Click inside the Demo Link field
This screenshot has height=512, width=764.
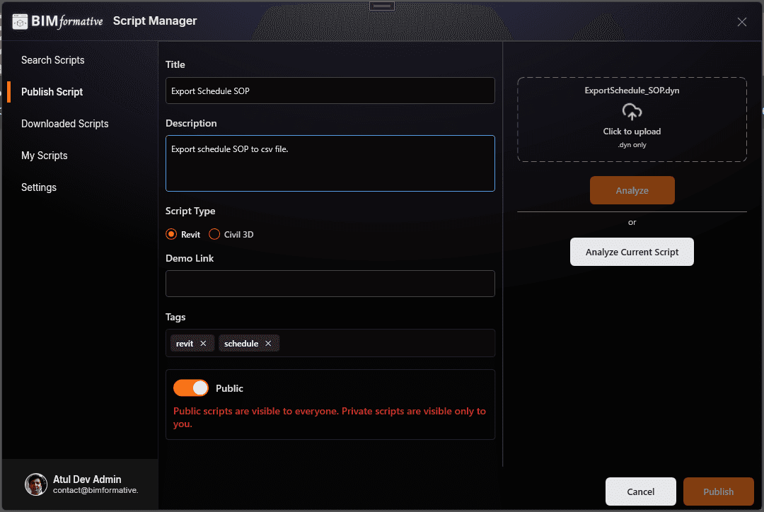pyautogui.click(x=330, y=283)
